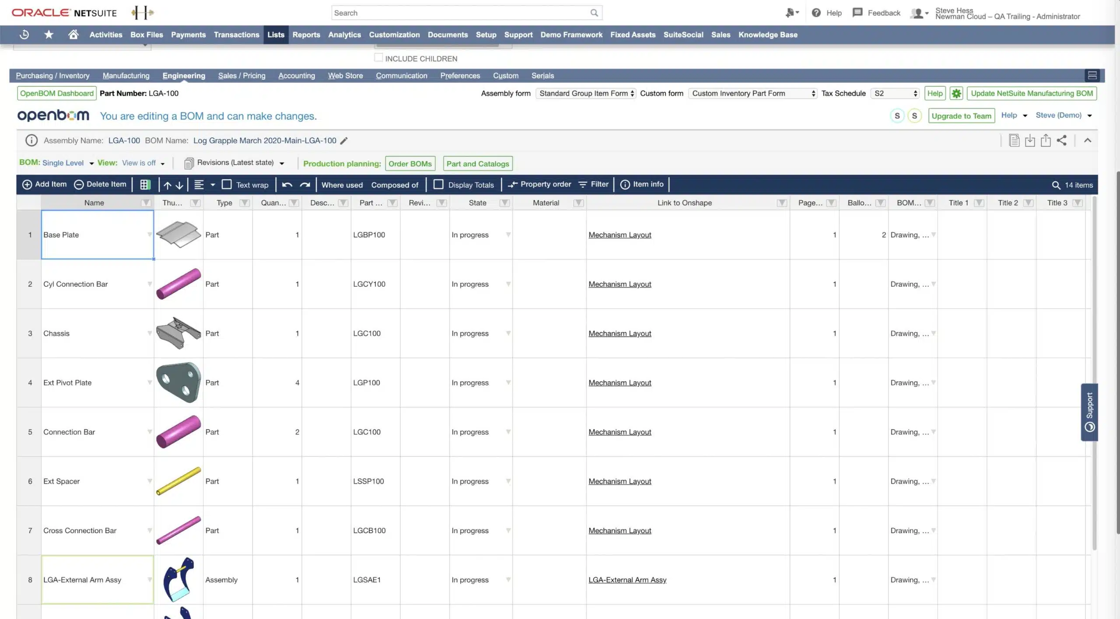
Task: Open the Custom form dropdown
Action: click(x=752, y=94)
